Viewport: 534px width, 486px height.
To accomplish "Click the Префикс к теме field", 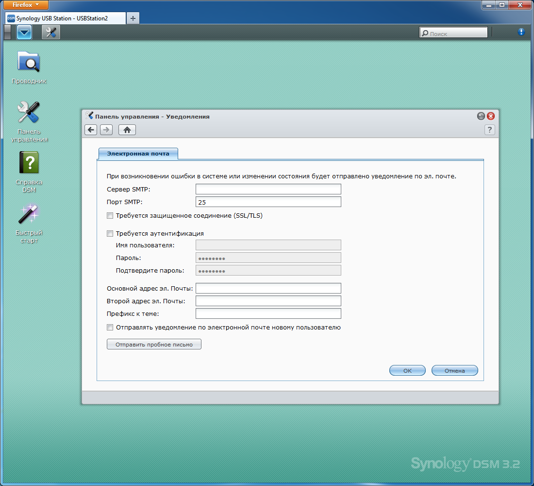I will click(268, 313).
